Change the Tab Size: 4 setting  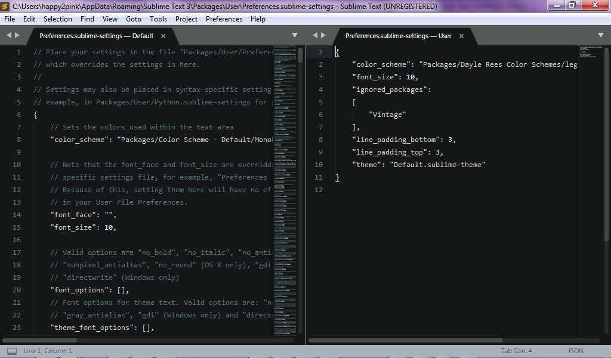[516, 351]
